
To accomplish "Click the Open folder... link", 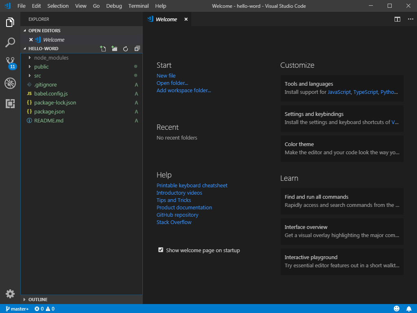I will pos(172,83).
